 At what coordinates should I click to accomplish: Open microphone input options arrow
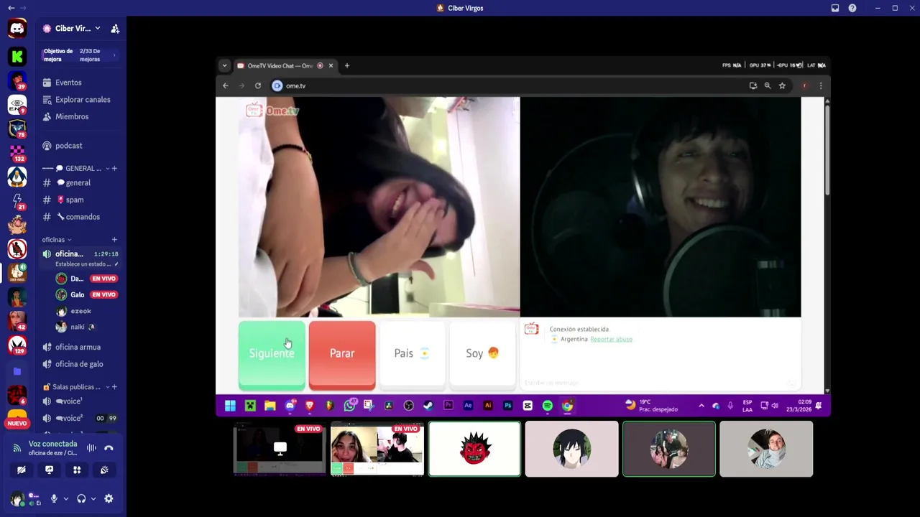point(65,498)
